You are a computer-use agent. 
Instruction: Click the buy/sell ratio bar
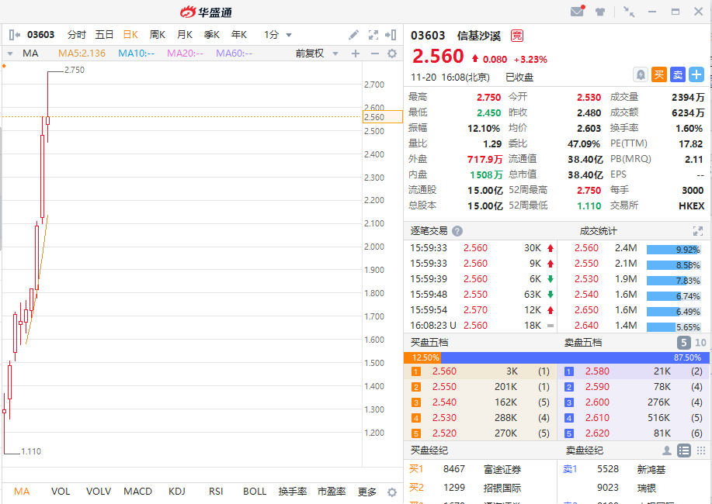coord(557,357)
